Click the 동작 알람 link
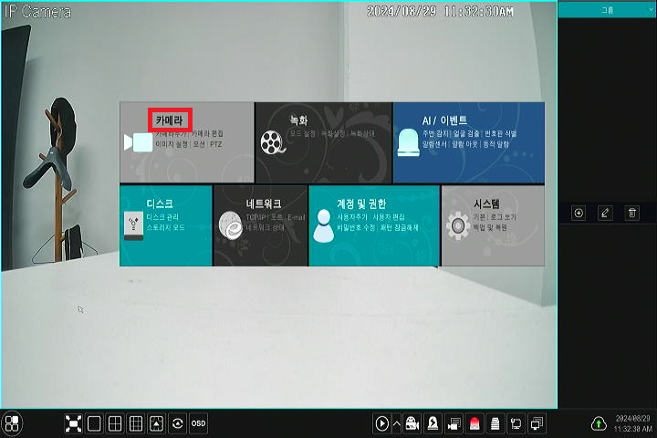 pyautogui.click(x=496, y=144)
